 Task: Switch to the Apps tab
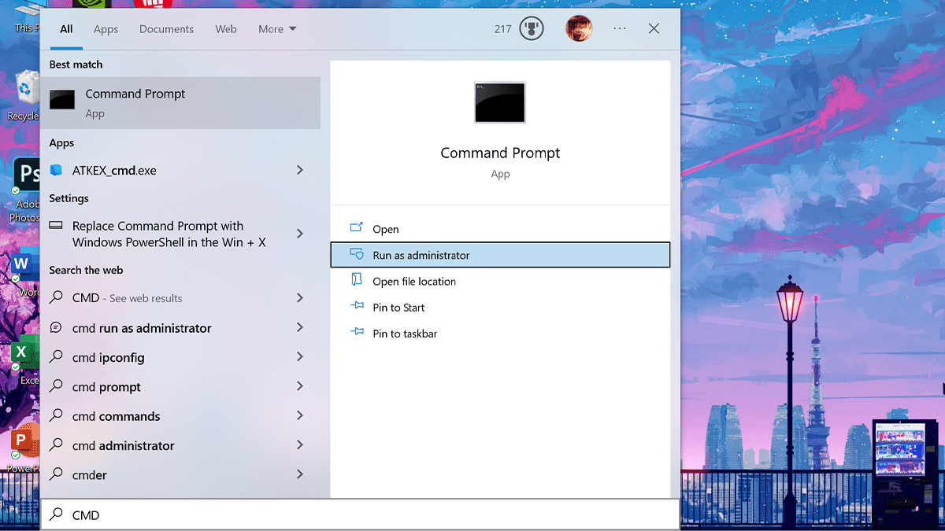coord(106,29)
